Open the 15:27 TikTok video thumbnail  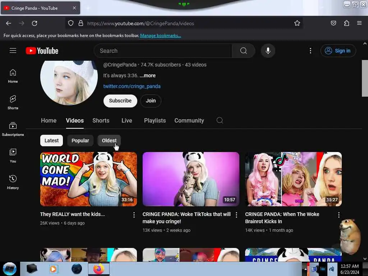[x=293, y=179]
